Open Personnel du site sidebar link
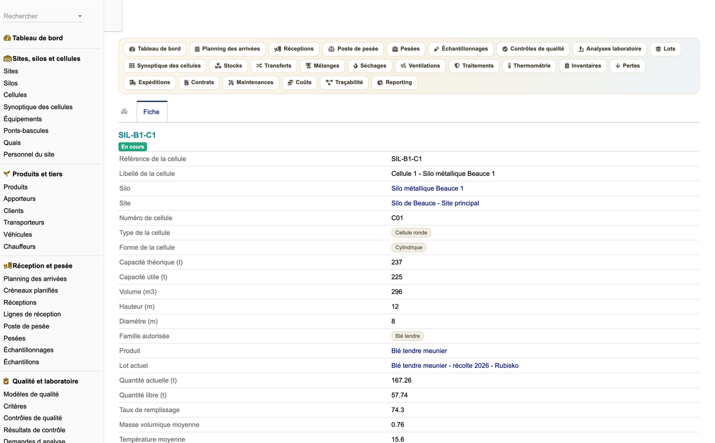715x443 pixels. click(29, 154)
